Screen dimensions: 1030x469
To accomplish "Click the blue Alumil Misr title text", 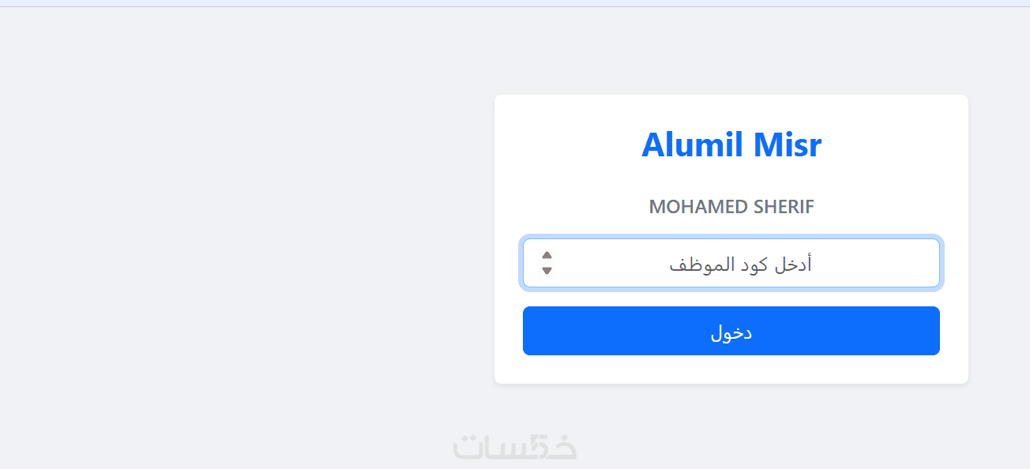I will [731, 144].
